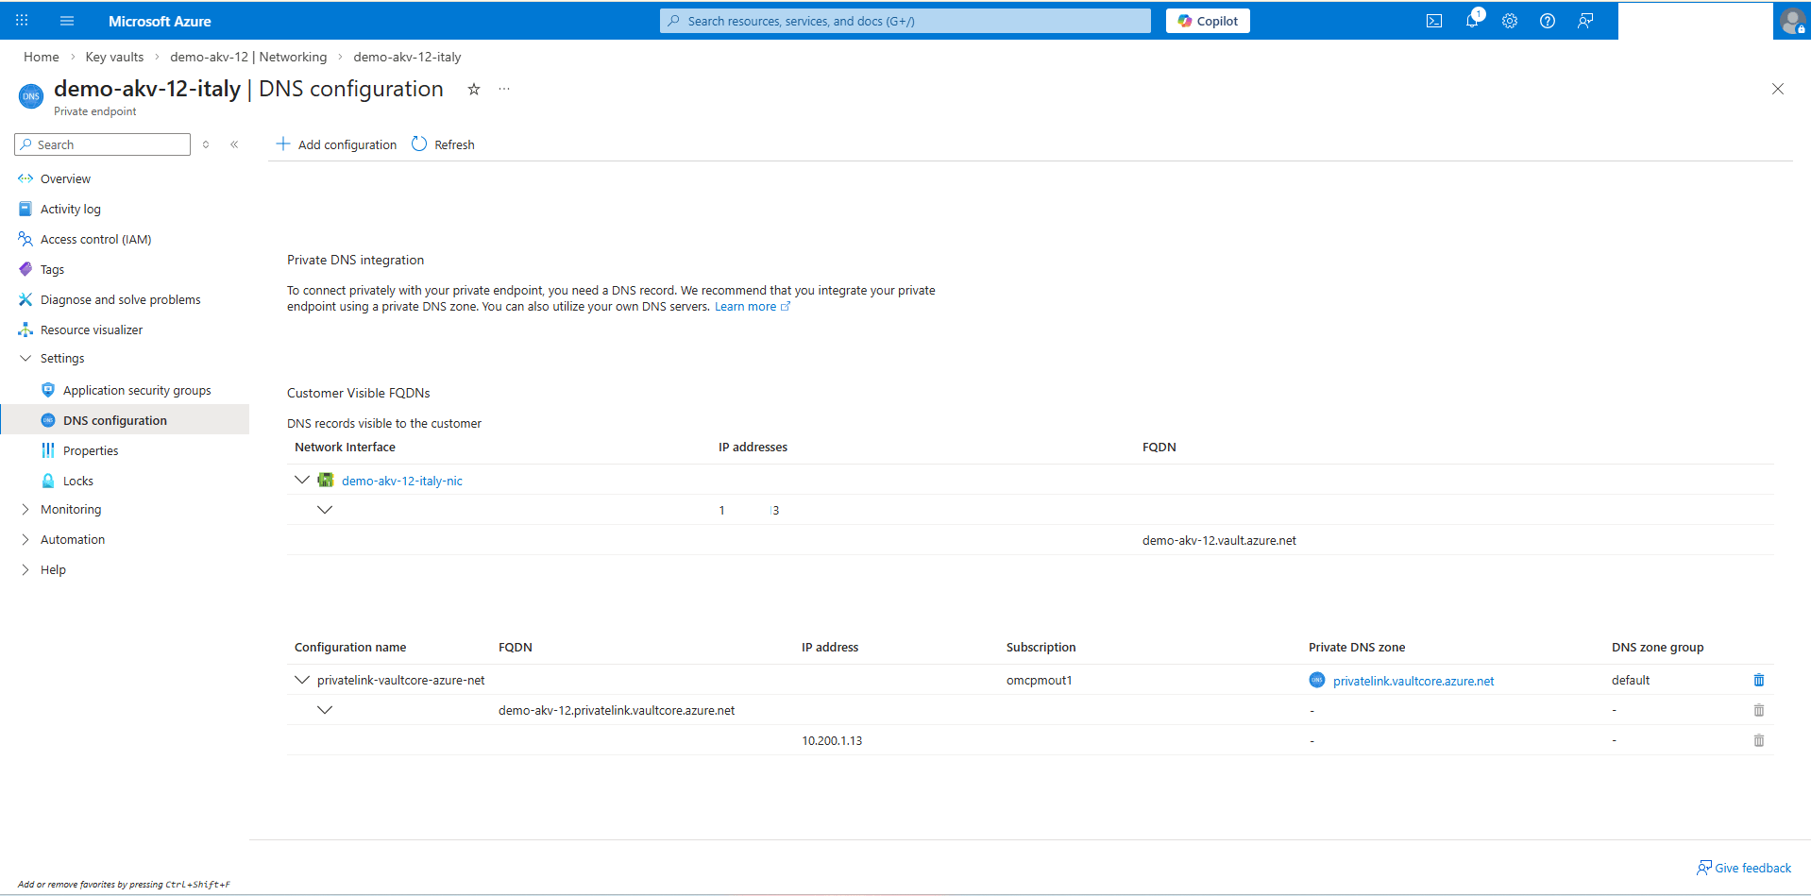Collapse the Settings section in the sidebar

click(25, 358)
